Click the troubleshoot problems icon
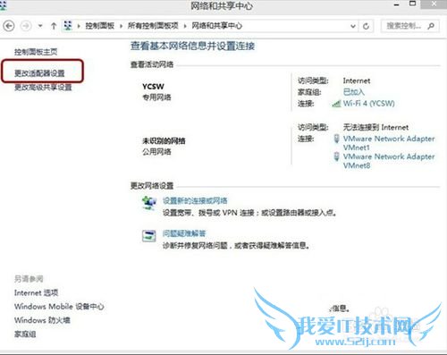 click(x=149, y=236)
